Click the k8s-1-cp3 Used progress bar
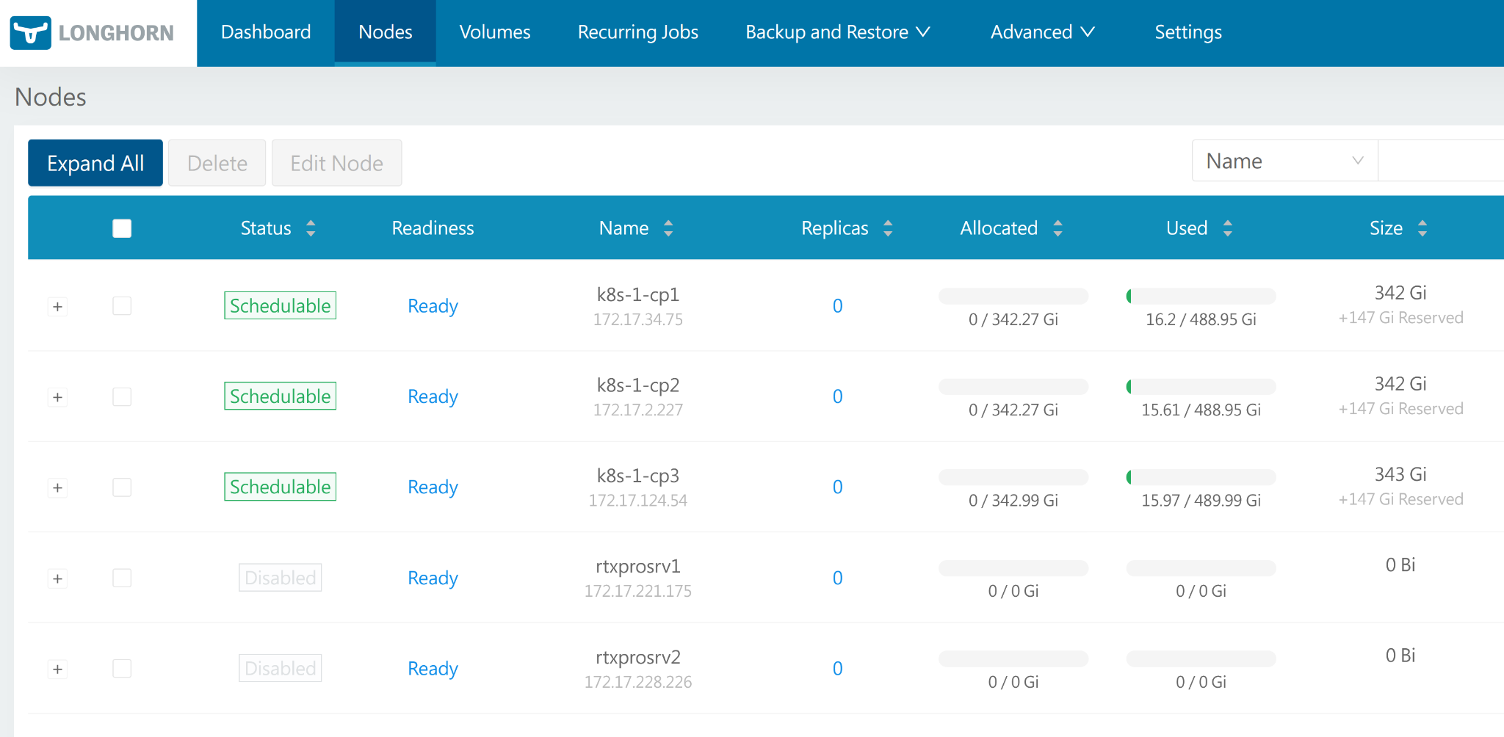Viewport: 1504px width, 737px height. coord(1201,477)
